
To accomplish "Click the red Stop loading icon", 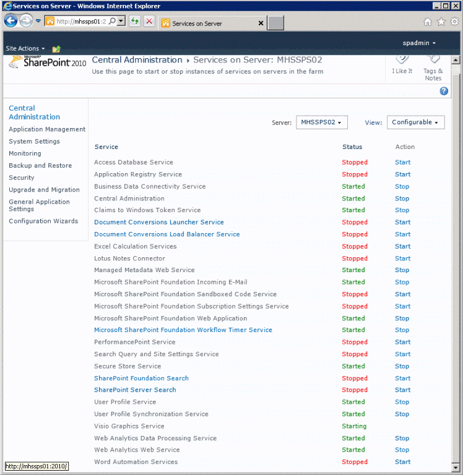I will 149,21.
